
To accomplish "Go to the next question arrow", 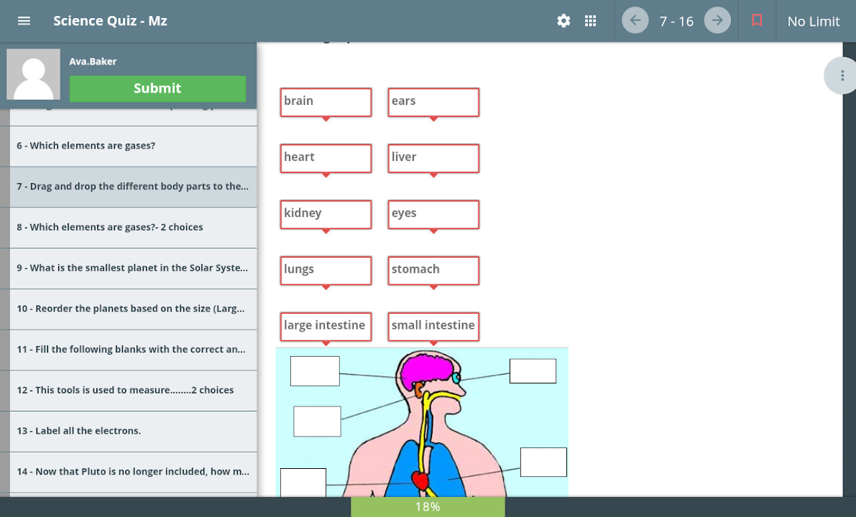I will [x=717, y=21].
